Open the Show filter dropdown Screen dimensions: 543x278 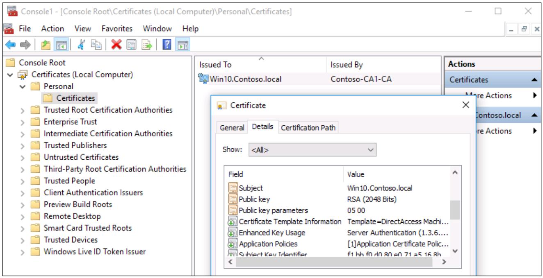[312, 150]
